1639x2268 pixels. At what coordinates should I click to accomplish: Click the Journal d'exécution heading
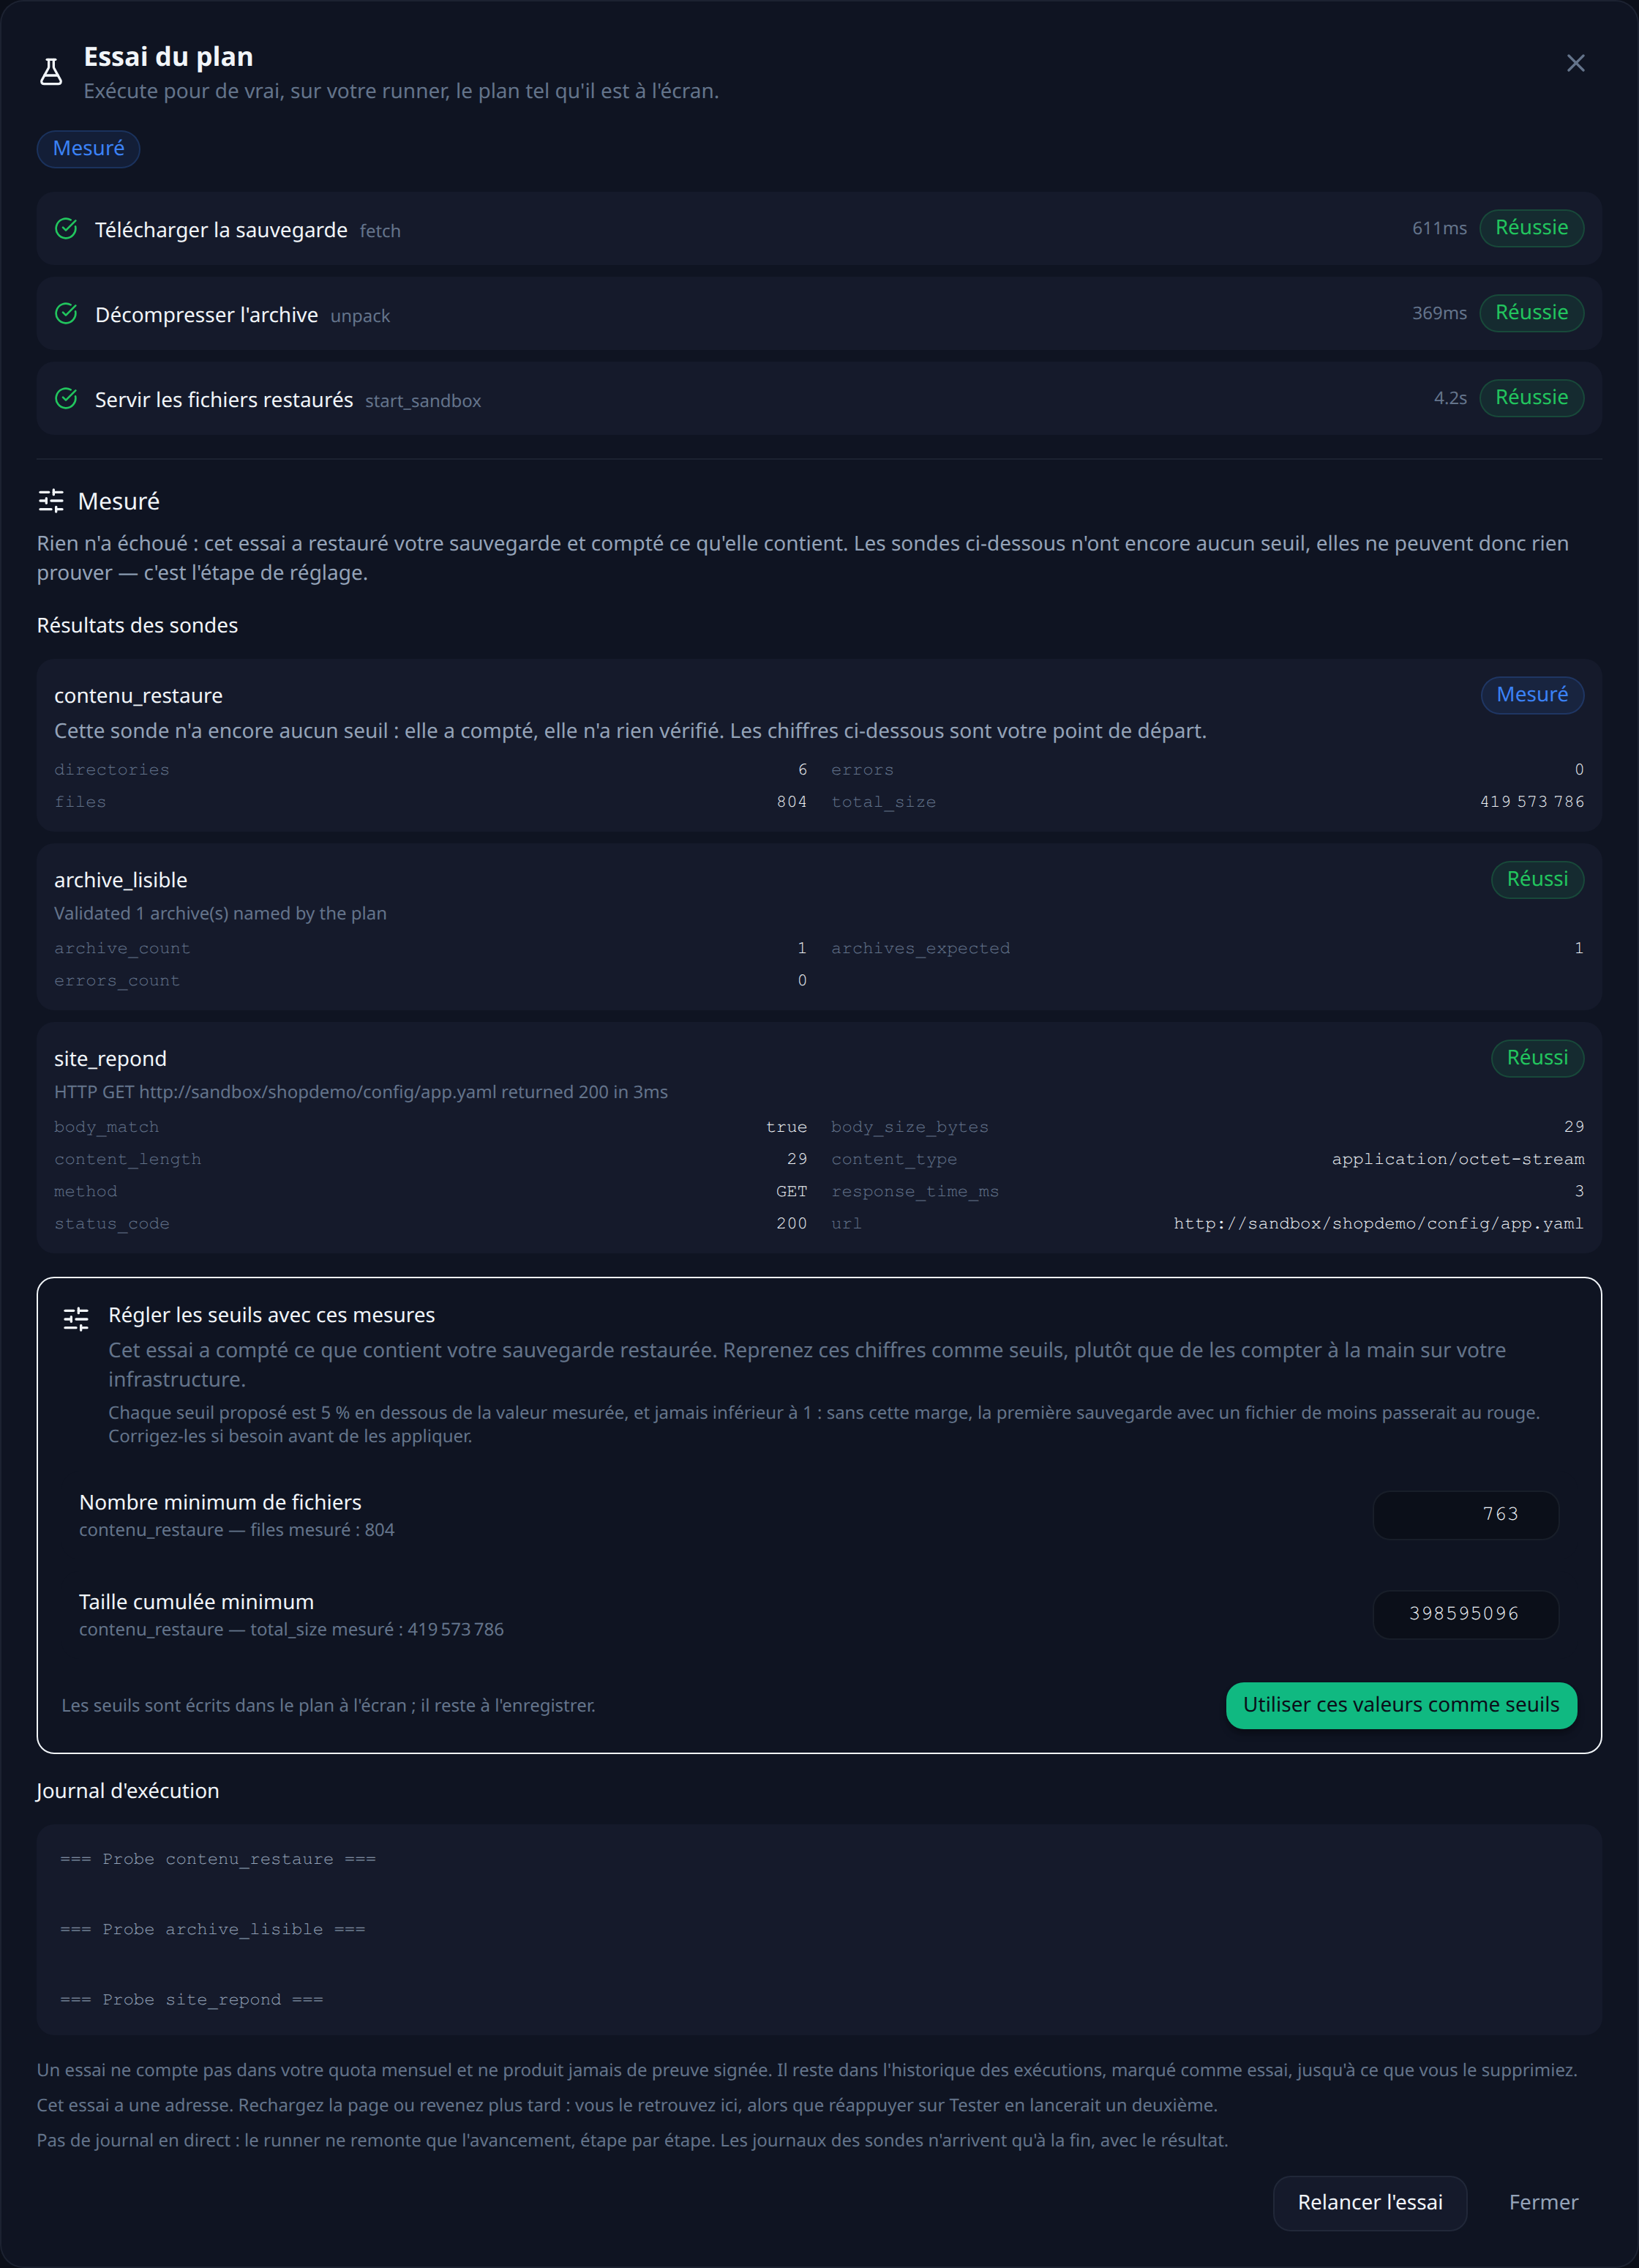(128, 1791)
